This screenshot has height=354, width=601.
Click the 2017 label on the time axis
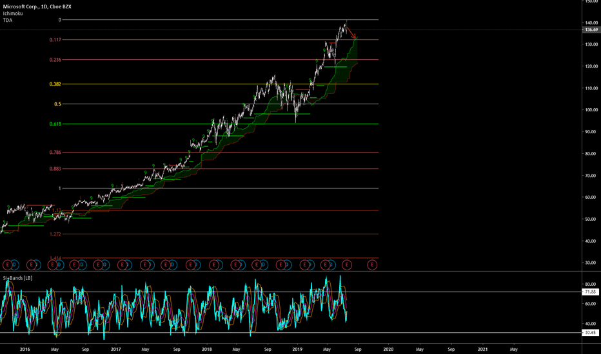point(116,349)
